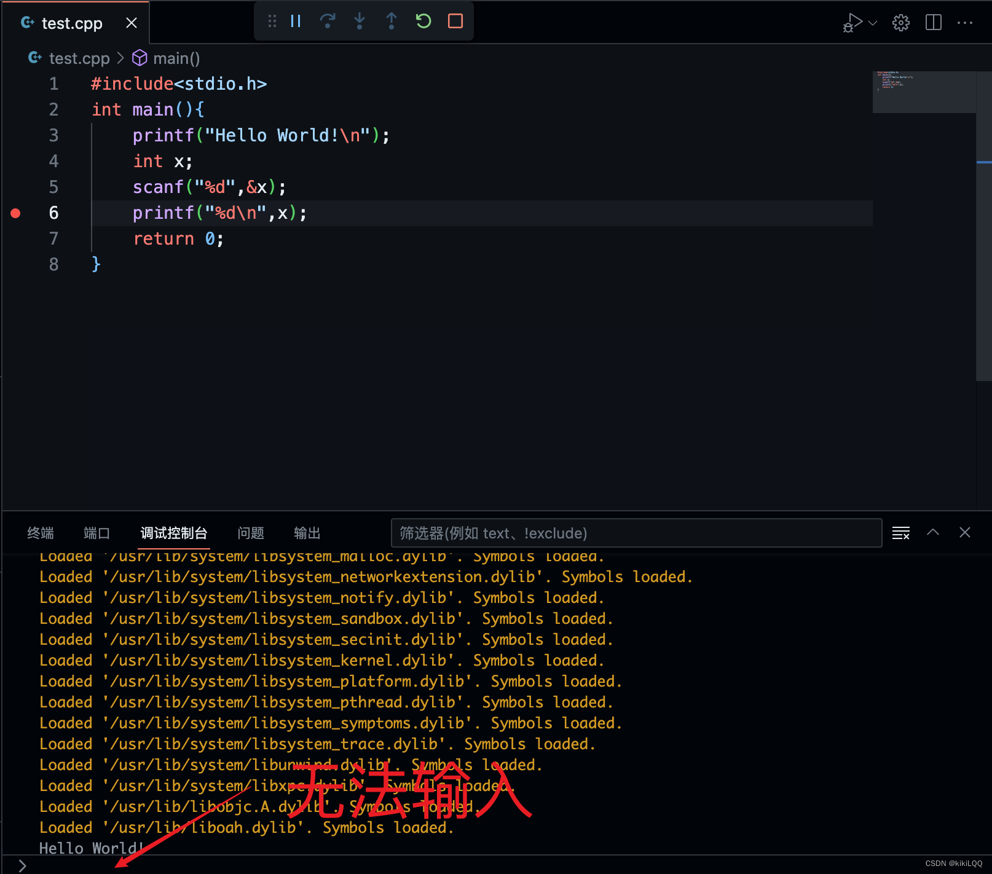Screen dimensions: 992x874
Task: Click the Step Over debug button
Action: (x=328, y=22)
